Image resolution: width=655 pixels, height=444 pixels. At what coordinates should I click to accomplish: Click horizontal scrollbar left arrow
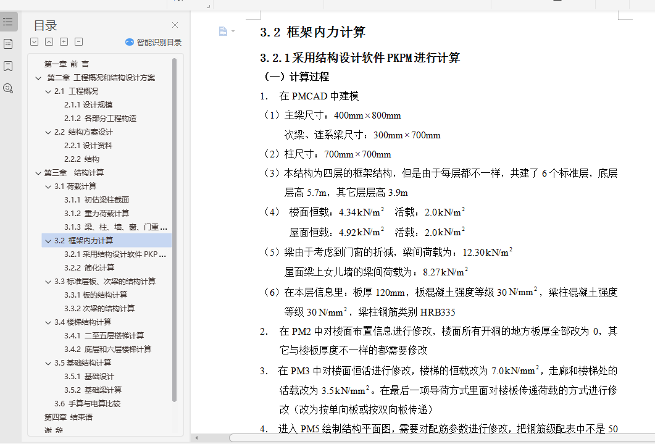(196, 438)
